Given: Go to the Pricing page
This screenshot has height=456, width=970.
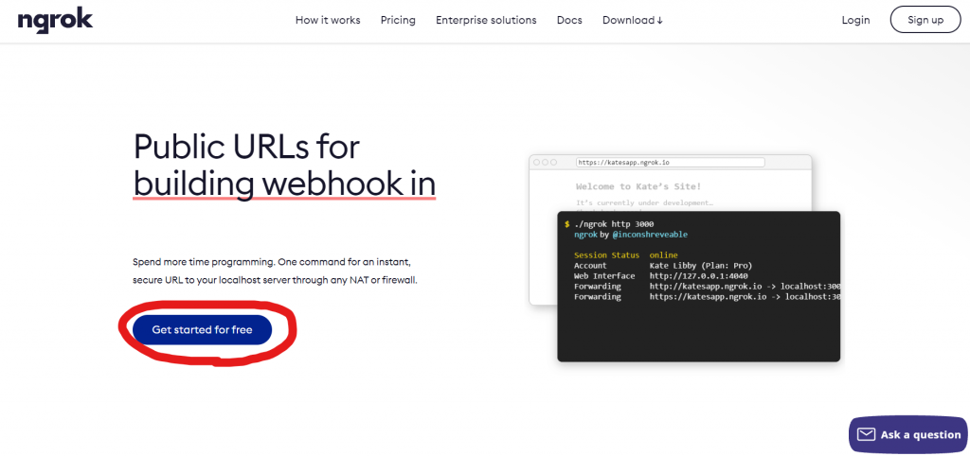Looking at the screenshot, I should (x=398, y=21).
